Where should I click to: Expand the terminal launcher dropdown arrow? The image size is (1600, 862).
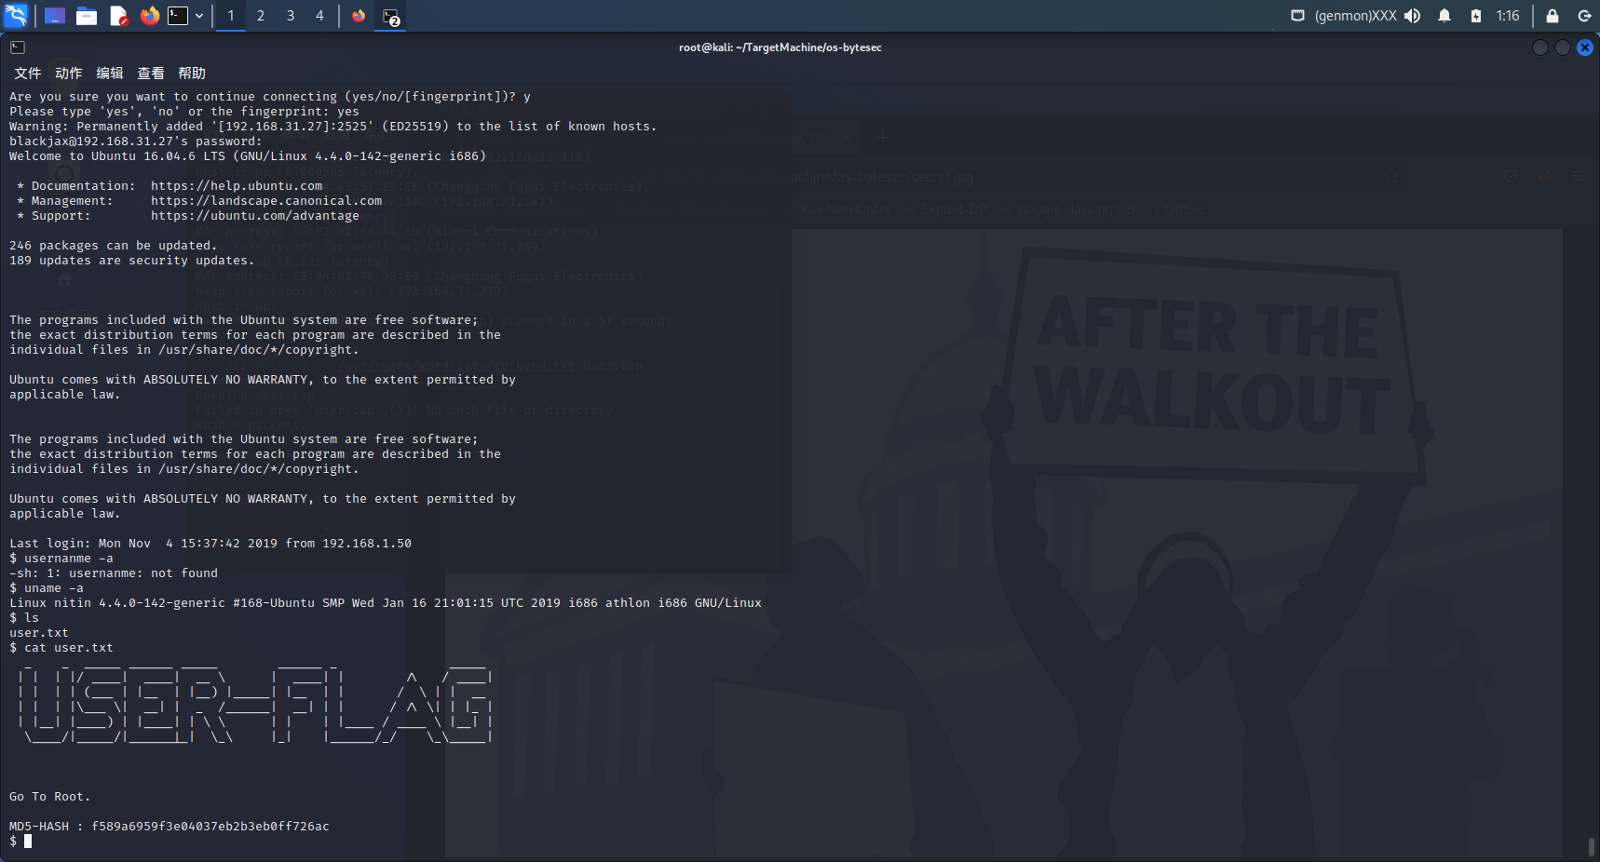point(199,16)
